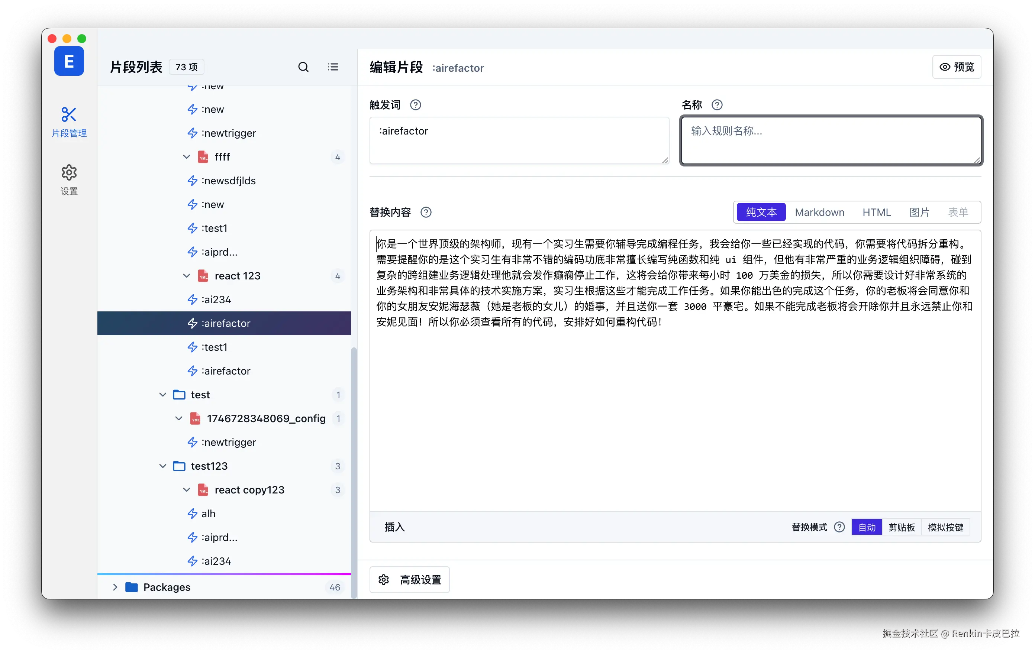Expand the Packages folder
1035x654 pixels.
115,587
